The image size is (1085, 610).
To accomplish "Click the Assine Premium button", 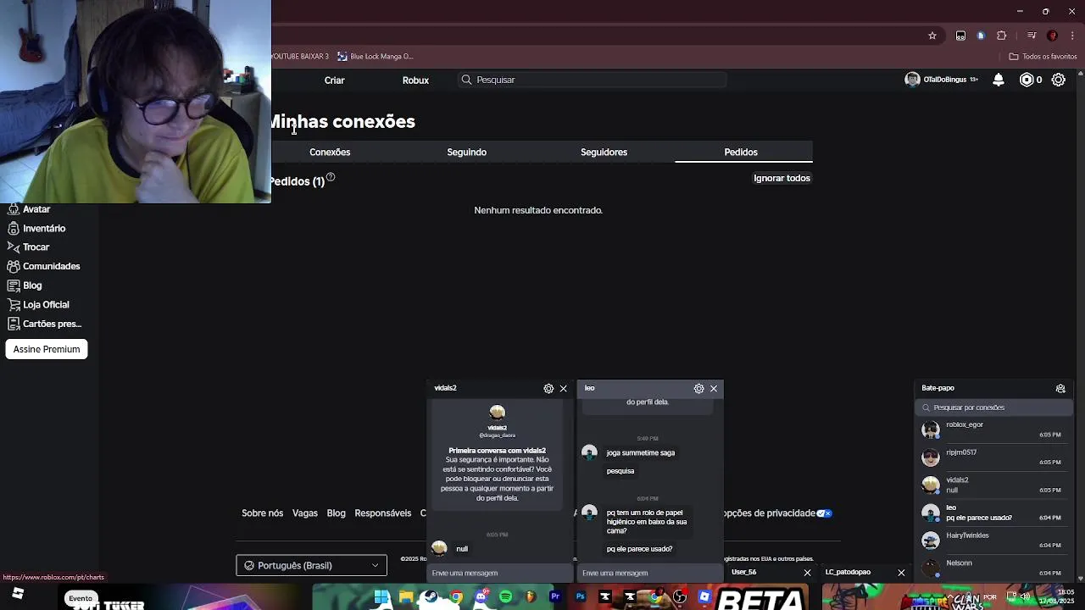I will (x=47, y=349).
